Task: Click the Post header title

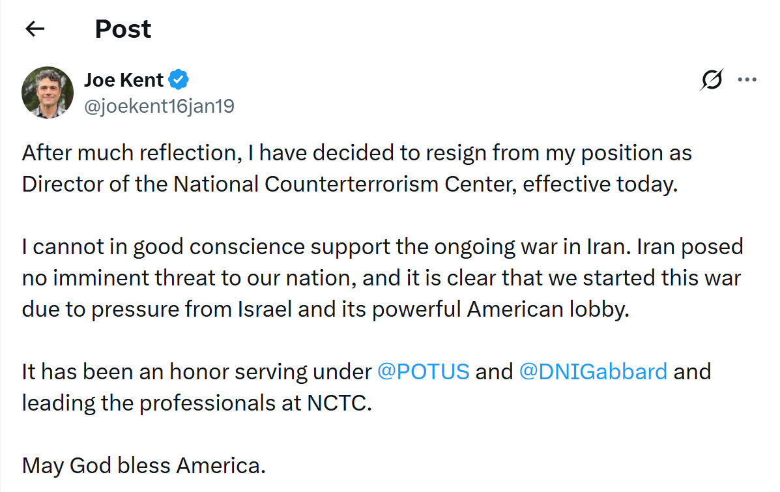Action: [123, 29]
